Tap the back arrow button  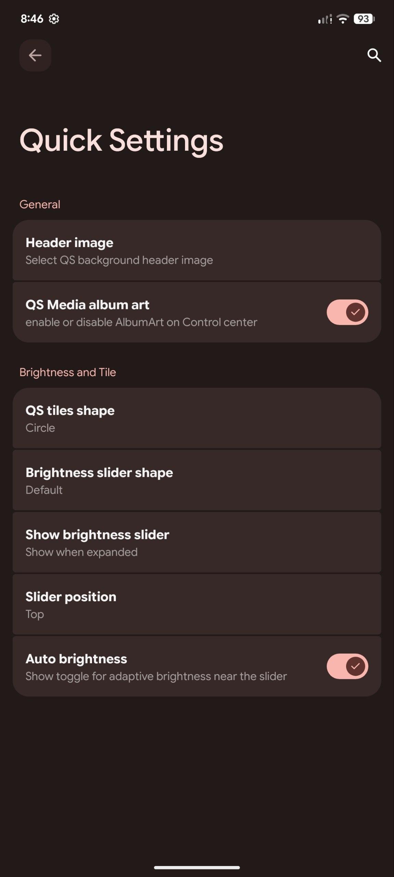point(35,55)
